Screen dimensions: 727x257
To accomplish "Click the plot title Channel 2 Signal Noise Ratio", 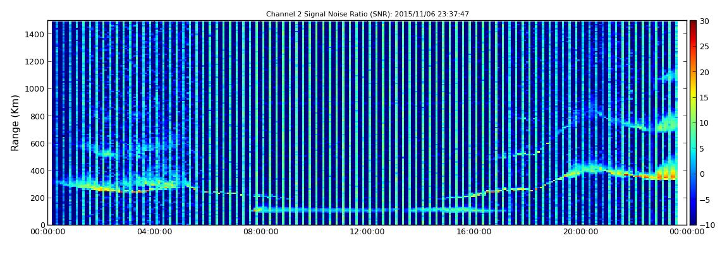I will pyautogui.click(x=367, y=15).
